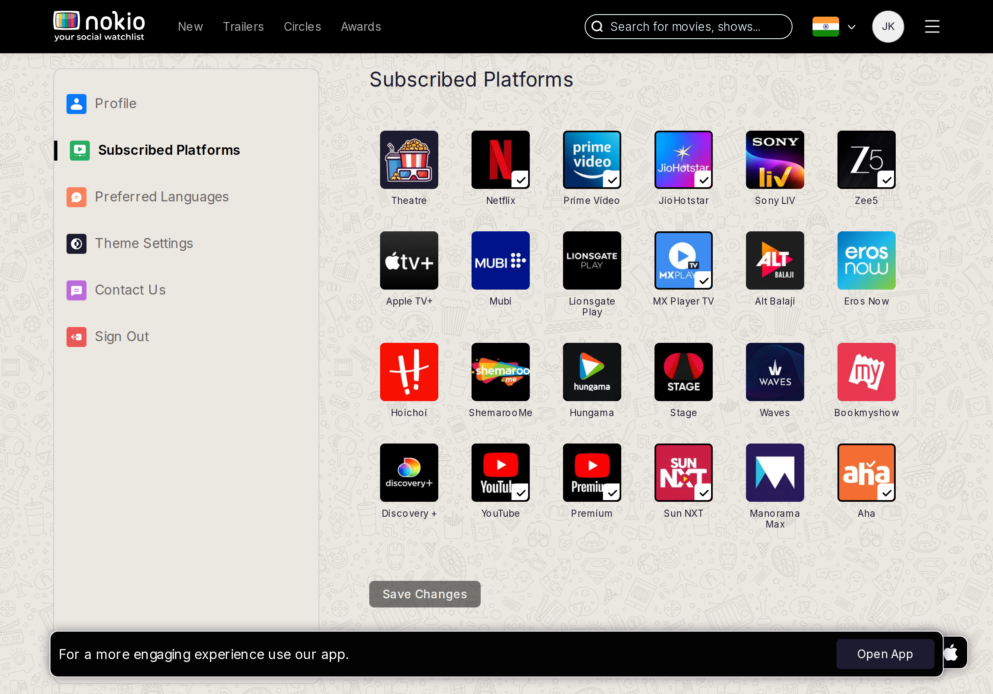Select the Theatre platform icon
The height and width of the screenshot is (694, 993).
pyautogui.click(x=409, y=160)
